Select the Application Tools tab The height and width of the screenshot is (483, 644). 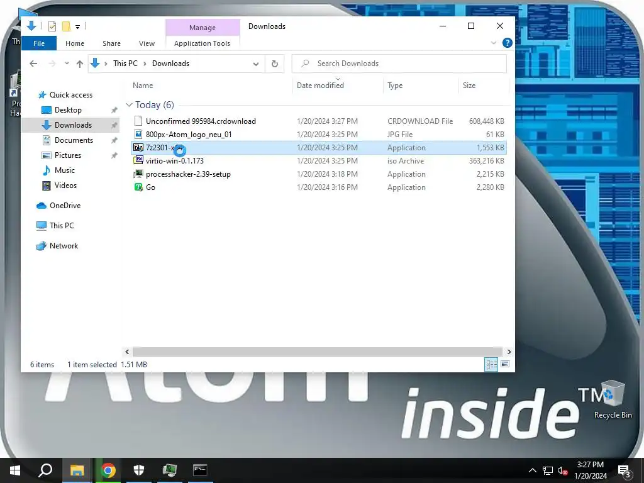click(202, 43)
